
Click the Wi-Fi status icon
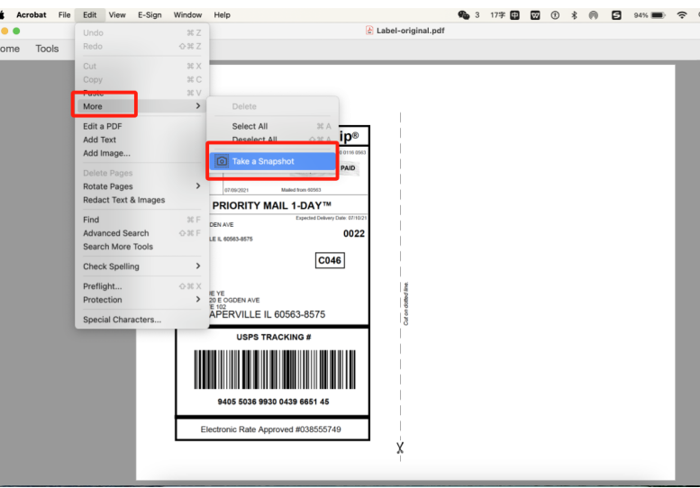point(682,15)
